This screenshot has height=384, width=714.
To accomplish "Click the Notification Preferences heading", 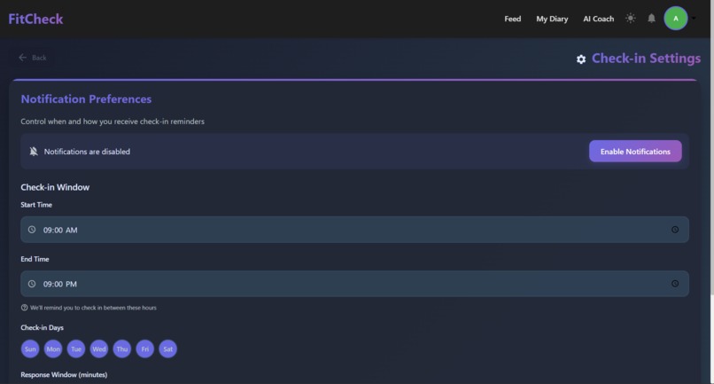I will [86, 99].
